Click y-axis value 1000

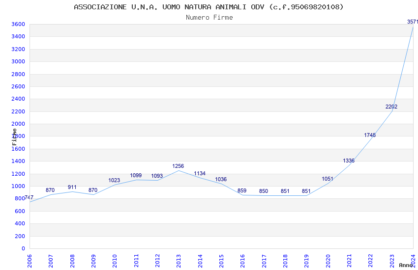pos(18,186)
